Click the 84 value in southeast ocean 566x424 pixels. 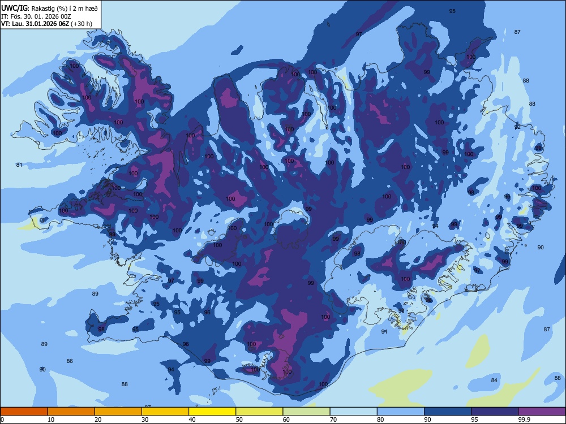click(494, 380)
